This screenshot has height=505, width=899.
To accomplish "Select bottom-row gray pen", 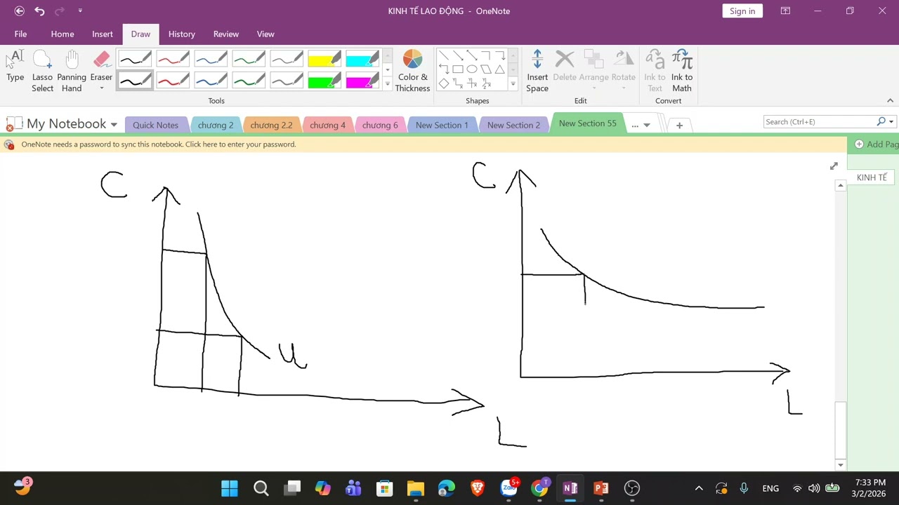I will coord(287,81).
